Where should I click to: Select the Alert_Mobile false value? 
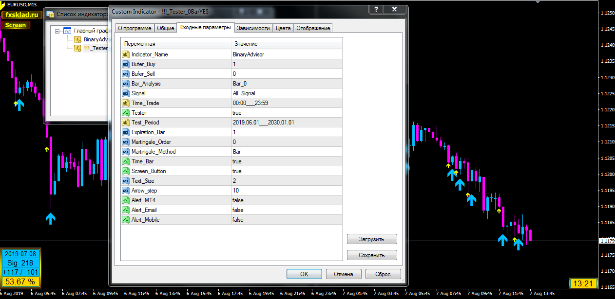coord(287,220)
